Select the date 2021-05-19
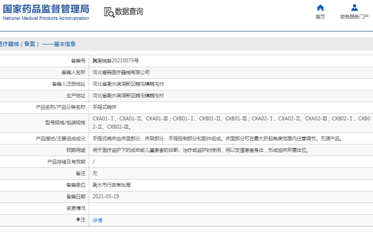Screen dimensions: 373x233 point(106,196)
